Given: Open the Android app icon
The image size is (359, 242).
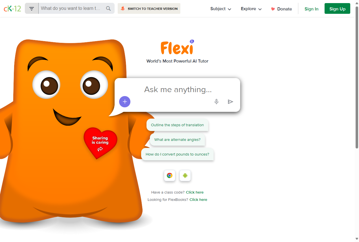Looking at the screenshot, I should (x=185, y=176).
